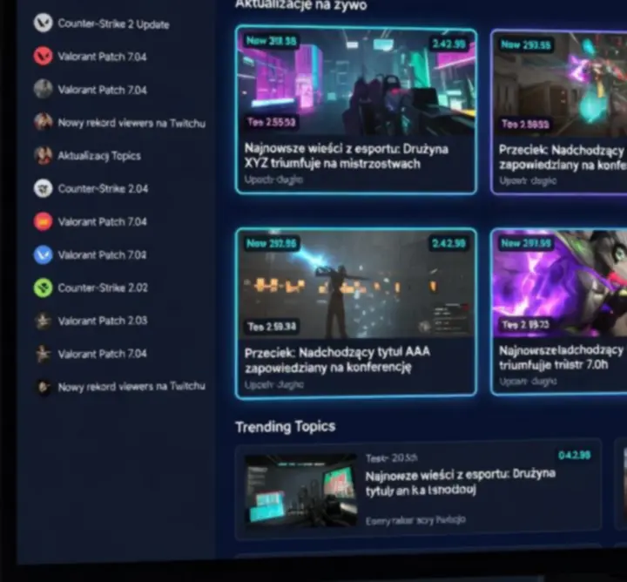Click the orange-red round icon beside Valorant Patch 7.04

click(43, 221)
